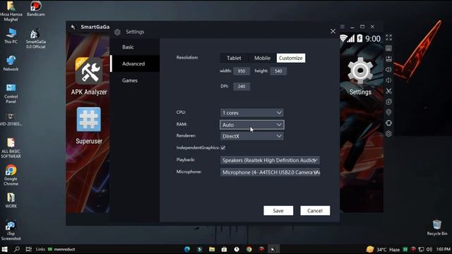Select Network desktop icon
This screenshot has width=452, height=254.
[x=11, y=64]
